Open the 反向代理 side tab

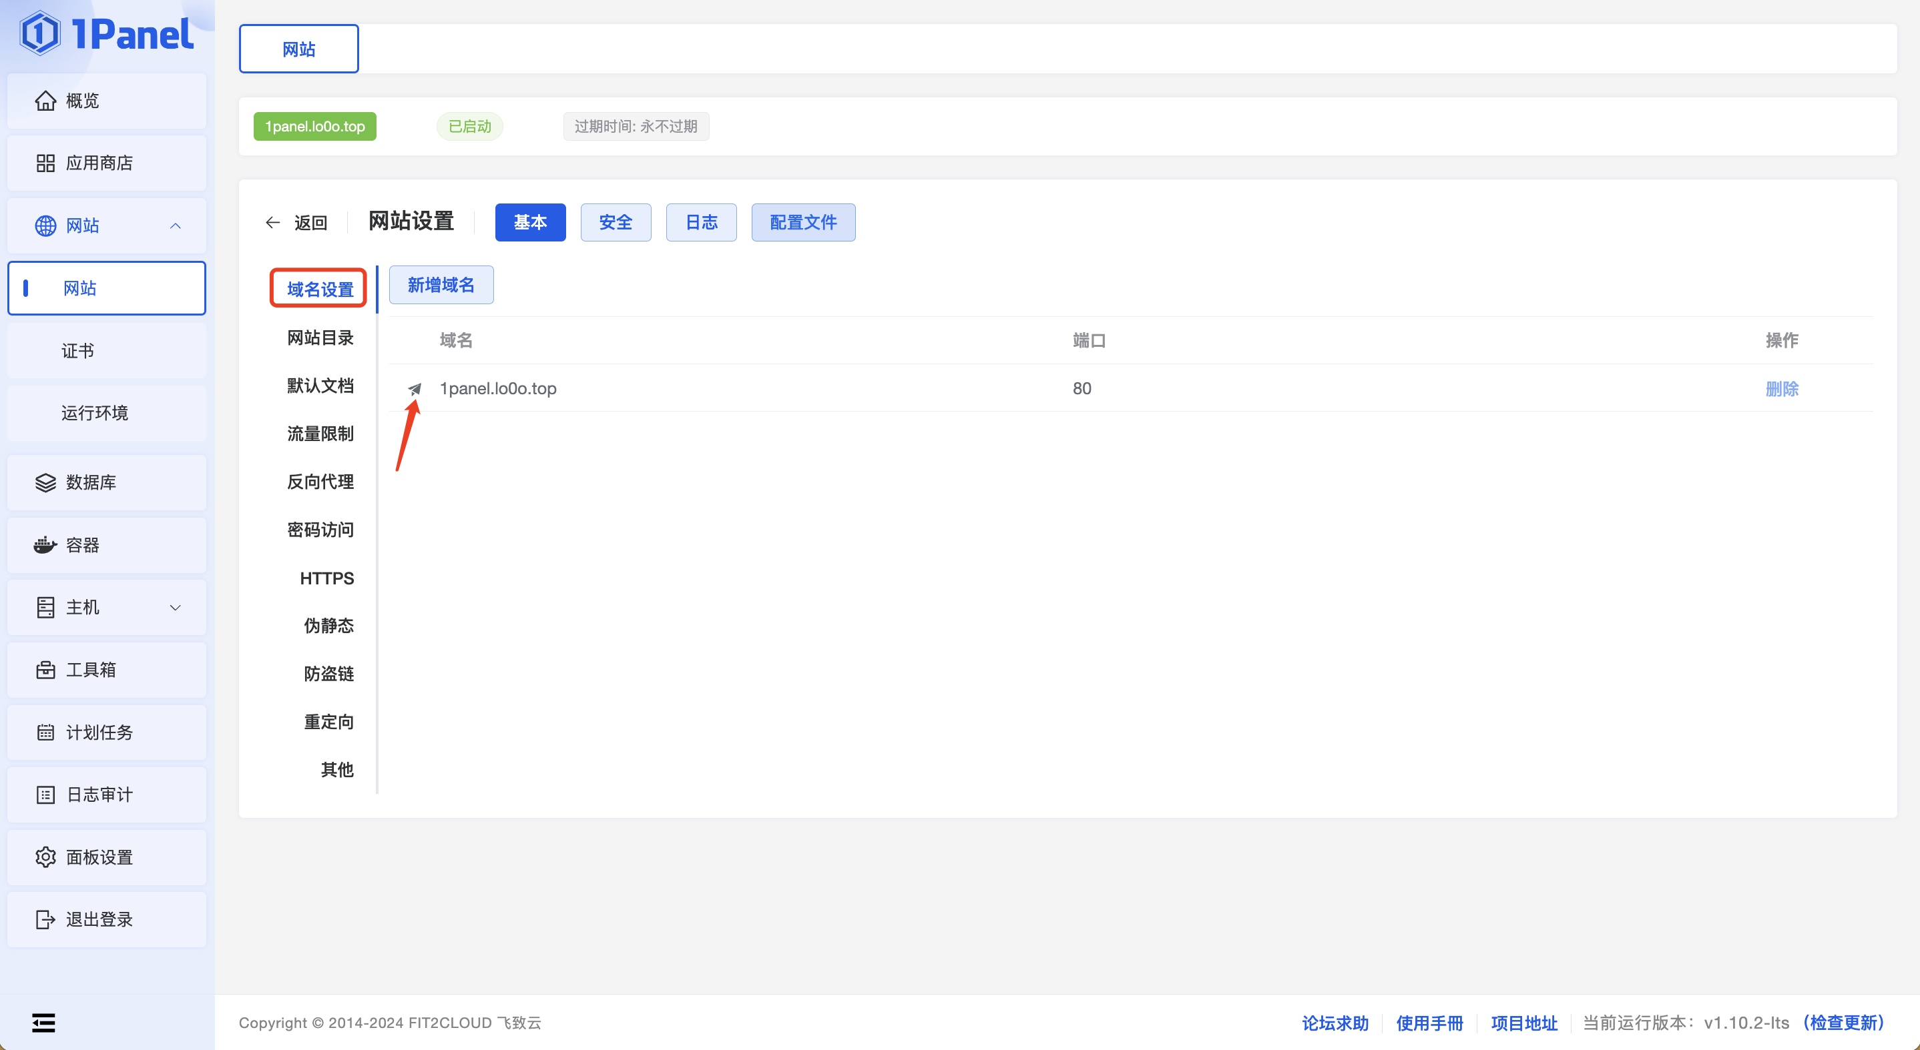coord(320,482)
